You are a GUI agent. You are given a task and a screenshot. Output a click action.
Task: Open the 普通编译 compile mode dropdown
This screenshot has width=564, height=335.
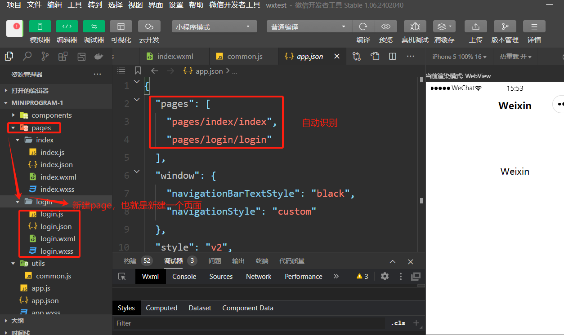(x=309, y=27)
